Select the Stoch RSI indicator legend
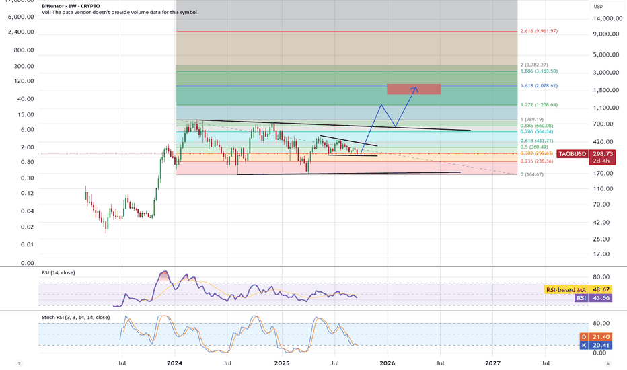627x370 pixels. (x=74, y=316)
